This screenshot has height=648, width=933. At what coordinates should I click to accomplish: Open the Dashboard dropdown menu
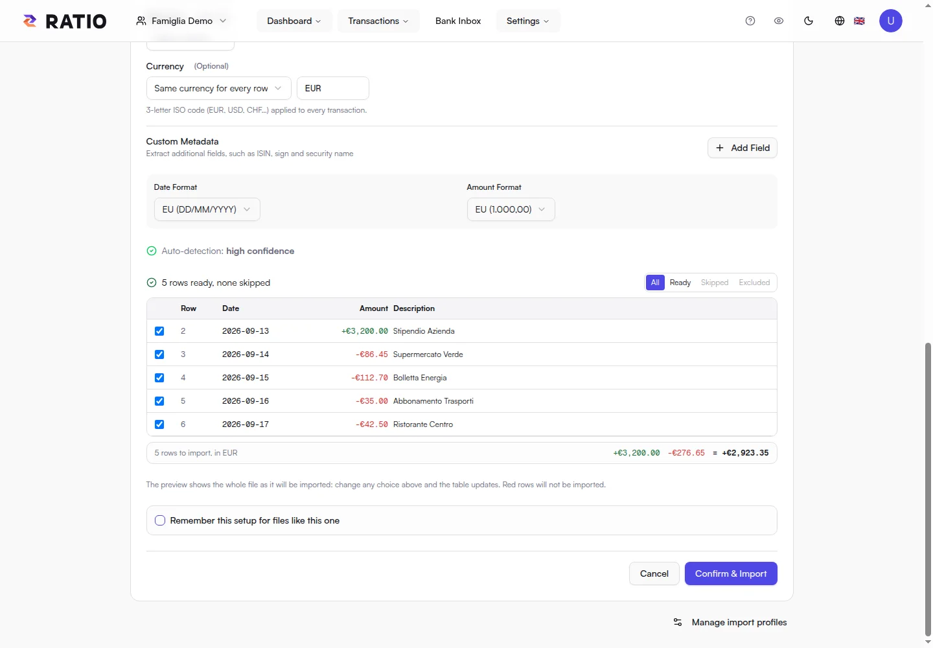pyautogui.click(x=294, y=21)
